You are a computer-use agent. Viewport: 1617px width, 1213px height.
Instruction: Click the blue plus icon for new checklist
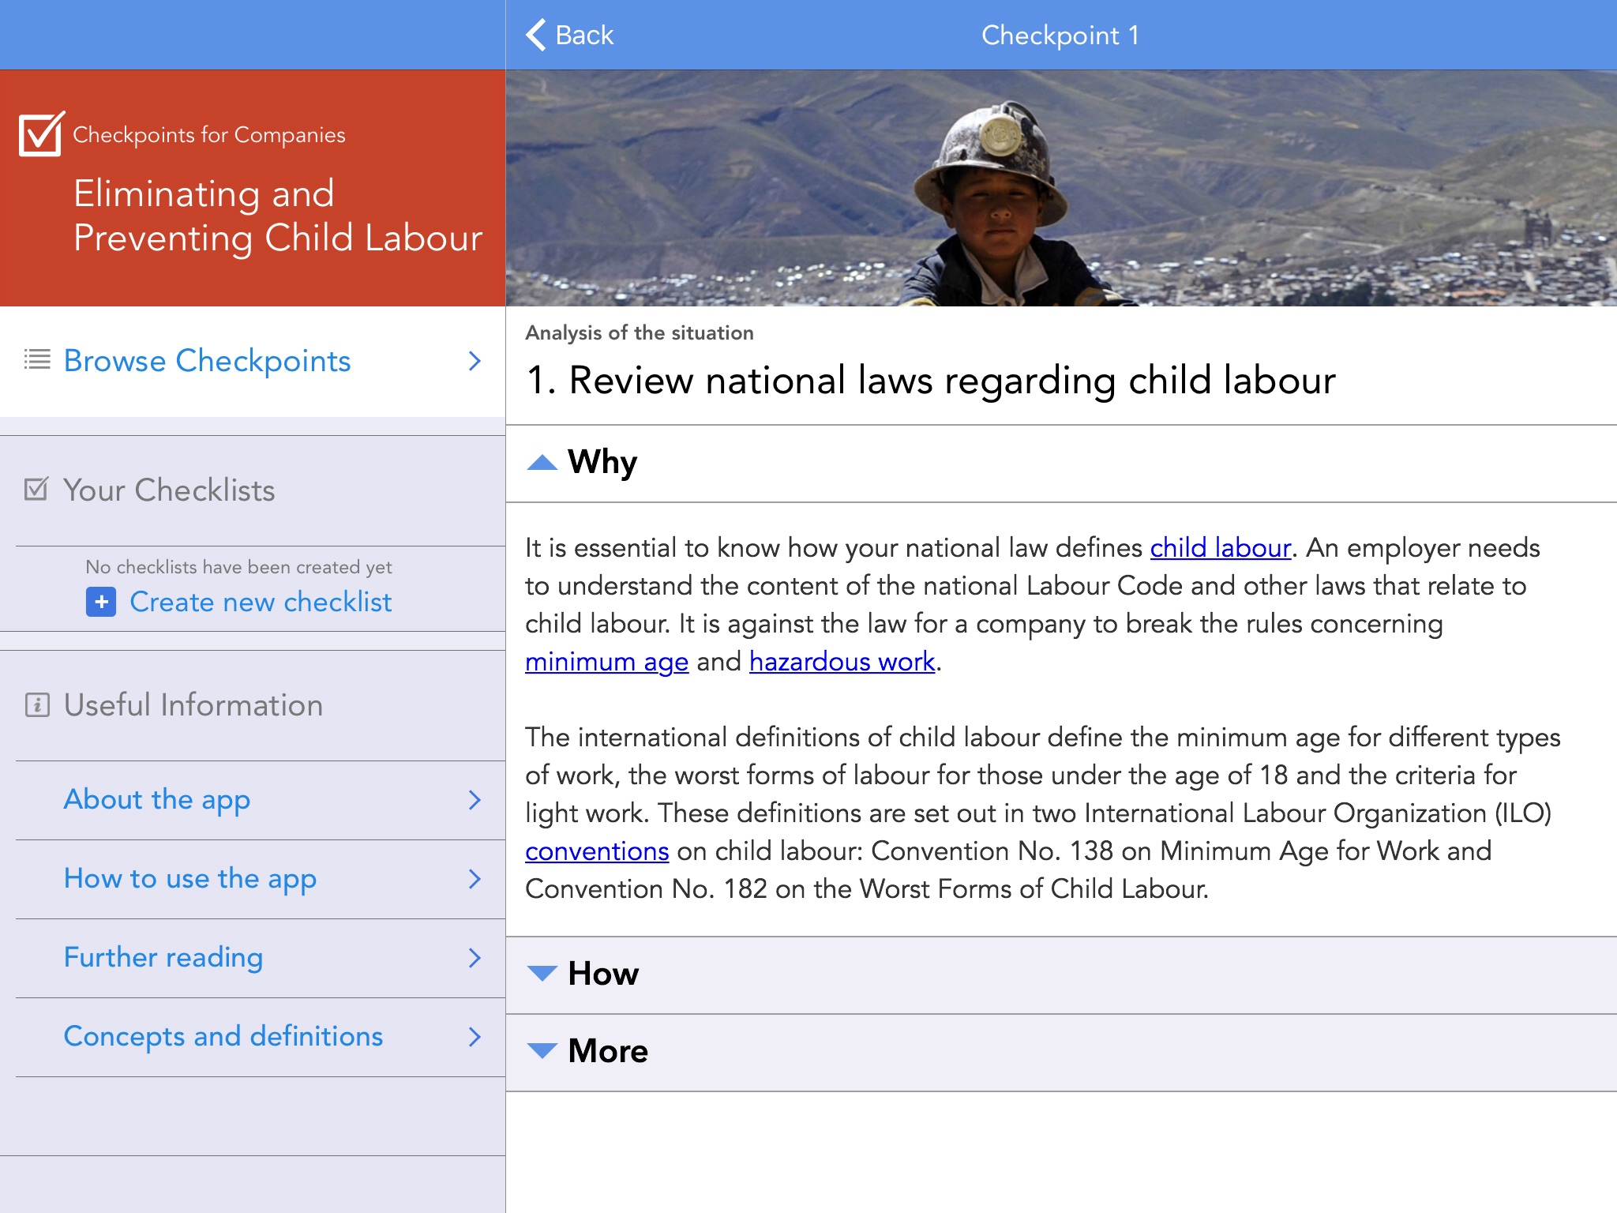pyautogui.click(x=101, y=602)
